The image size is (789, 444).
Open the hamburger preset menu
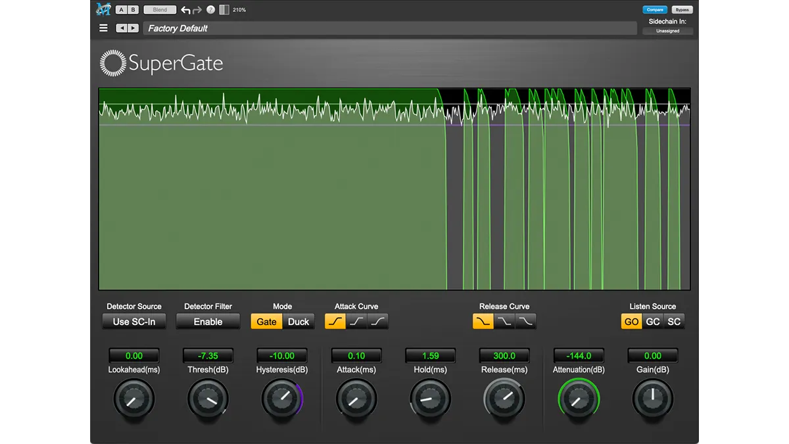103,28
